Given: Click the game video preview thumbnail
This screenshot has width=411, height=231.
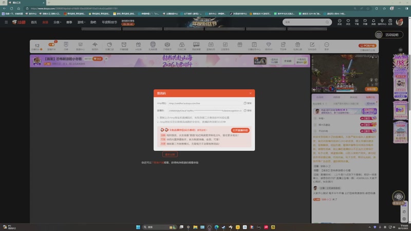Looking at the screenshot, I should [345, 73].
